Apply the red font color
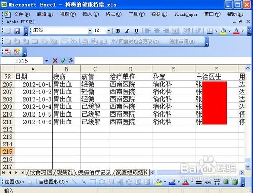253x193 pixels. (236, 31)
